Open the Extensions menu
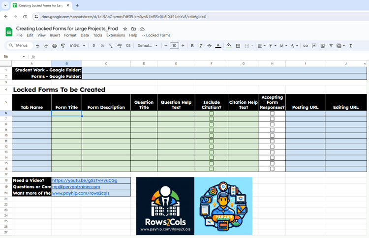The image size is (369, 238). tap(116, 35)
